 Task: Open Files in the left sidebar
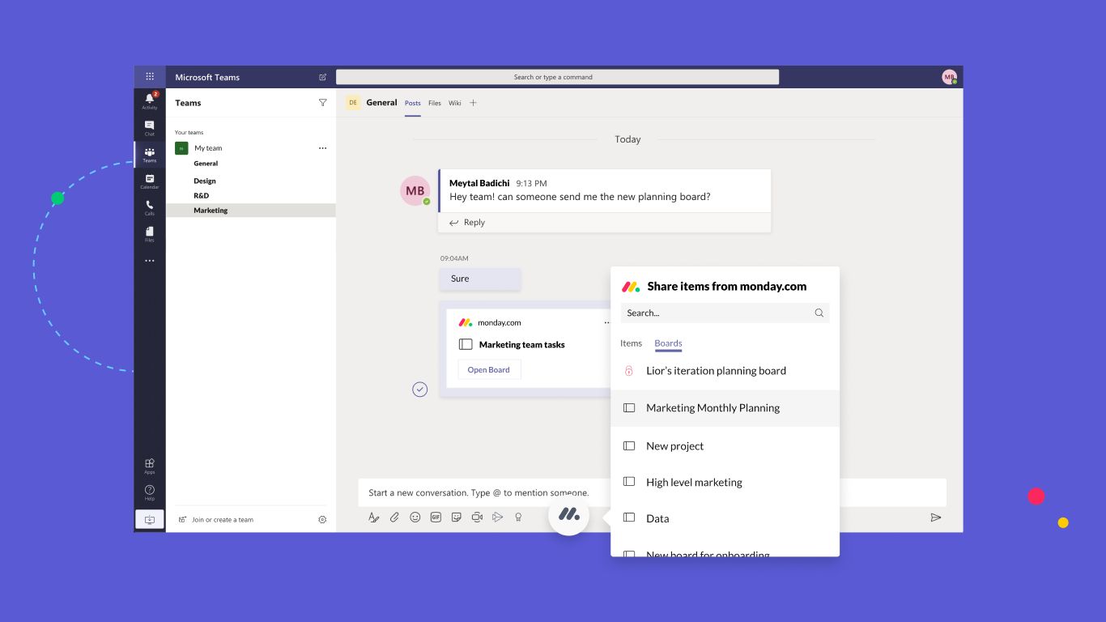(150, 234)
